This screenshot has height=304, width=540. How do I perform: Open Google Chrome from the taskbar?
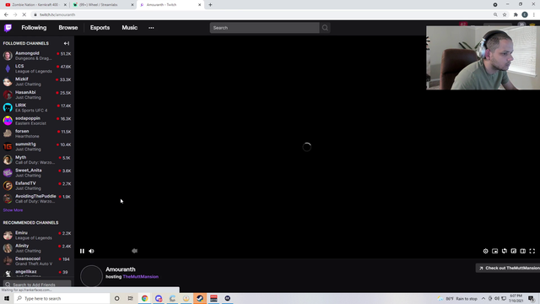[144, 298]
